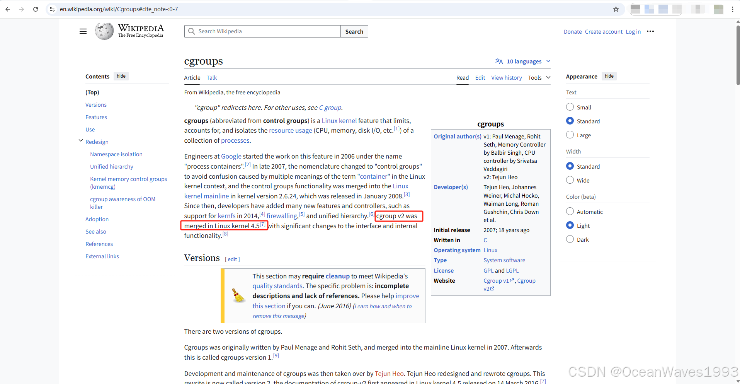Open the System software link in infobox
The width and height of the screenshot is (740, 384).
(x=504, y=260)
